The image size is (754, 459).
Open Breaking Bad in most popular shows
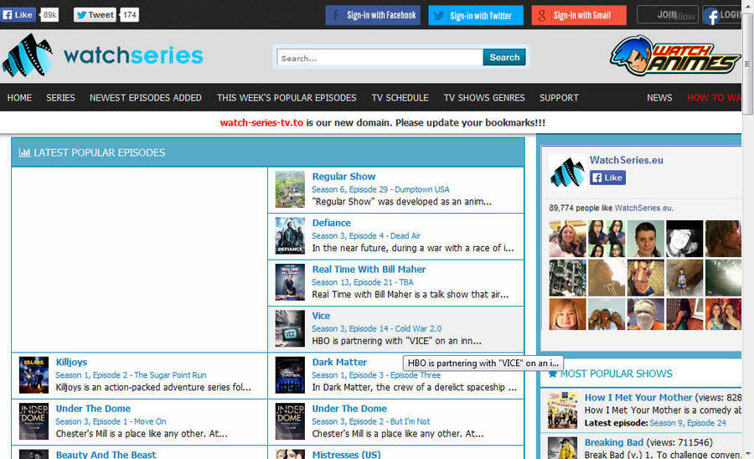click(614, 442)
